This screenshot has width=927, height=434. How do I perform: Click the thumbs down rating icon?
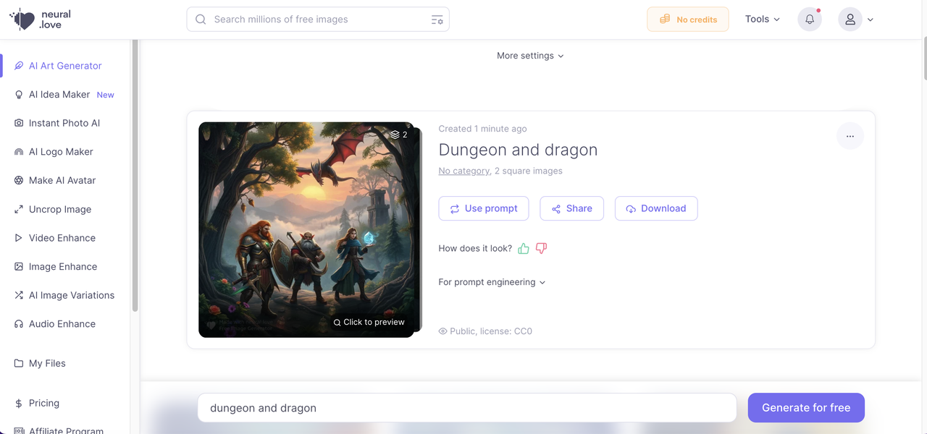point(541,248)
